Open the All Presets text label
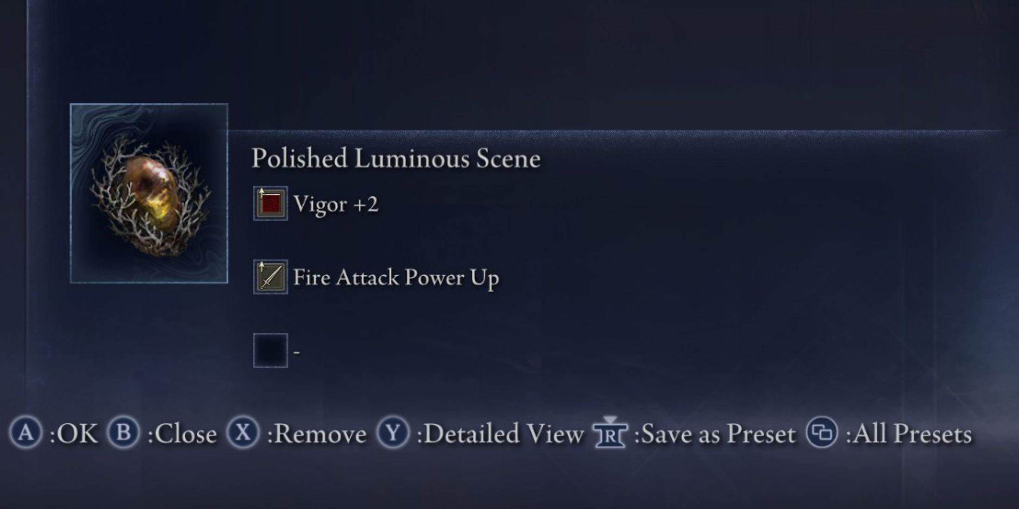This screenshot has width=1019, height=509. coord(909,434)
